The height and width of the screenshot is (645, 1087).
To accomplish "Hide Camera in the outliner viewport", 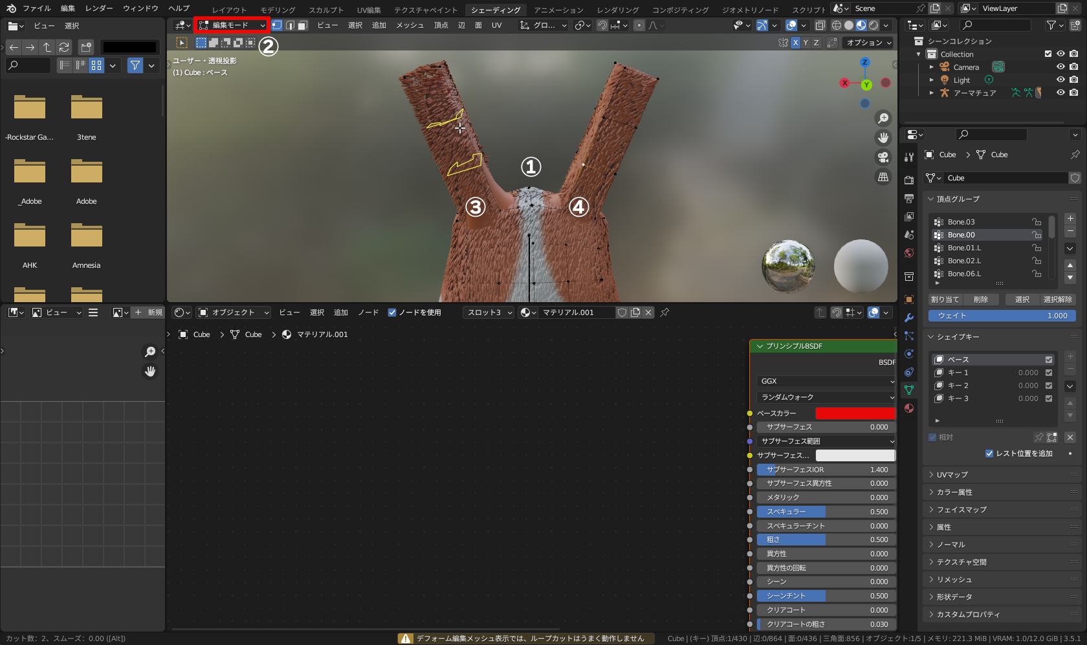I will [1060, 67].
